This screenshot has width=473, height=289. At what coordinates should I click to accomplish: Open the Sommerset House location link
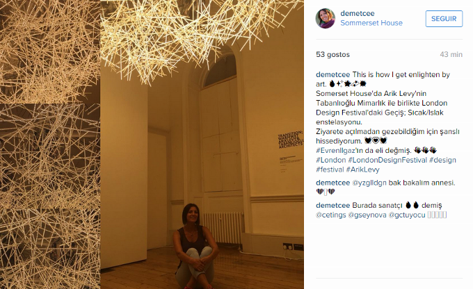(371, 23)
